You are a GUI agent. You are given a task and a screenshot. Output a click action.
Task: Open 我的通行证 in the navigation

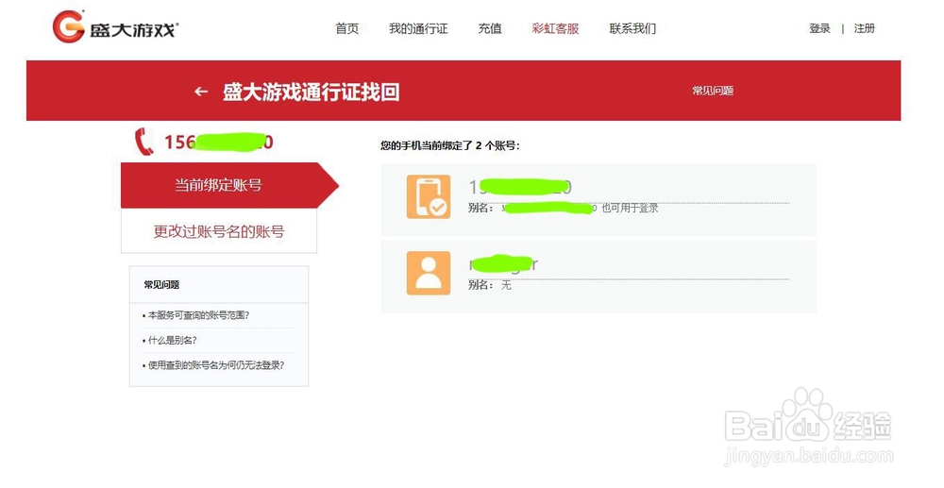click(x=418, y=28)
